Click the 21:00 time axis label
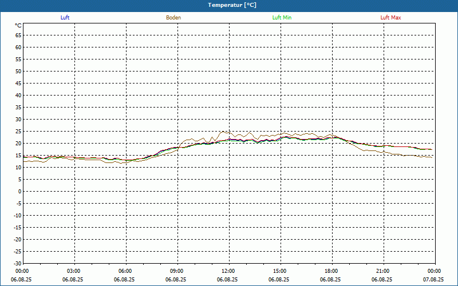The width and height of the screenshot is (458, 286). [382, 271]
